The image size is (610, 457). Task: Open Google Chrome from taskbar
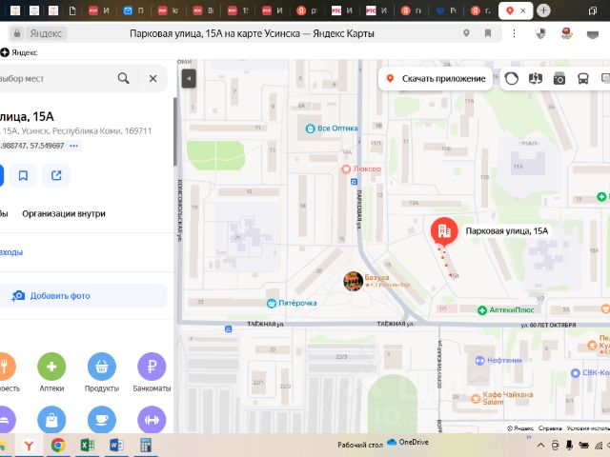point(58,446)
